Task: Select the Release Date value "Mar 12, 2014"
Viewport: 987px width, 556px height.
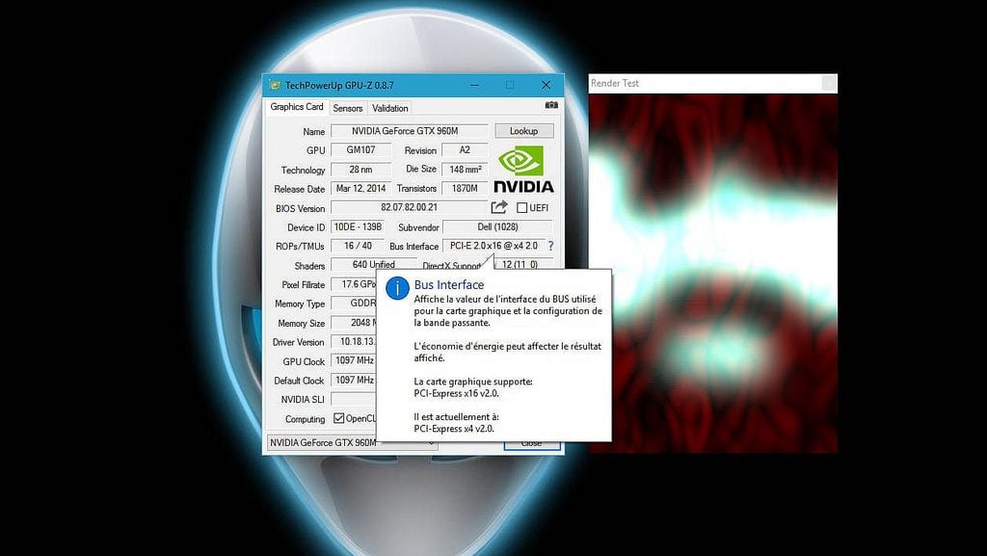Action: click(x=360, y=188)
